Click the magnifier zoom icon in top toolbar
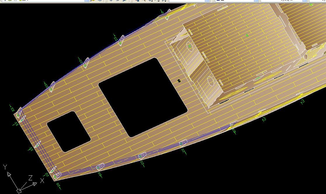The width and height of the screenshot is (326, 194). tap(144, 1)
